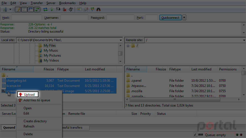Click the Quickconnect button
This screenshot has width=246, height=138.
coord(170,17)
